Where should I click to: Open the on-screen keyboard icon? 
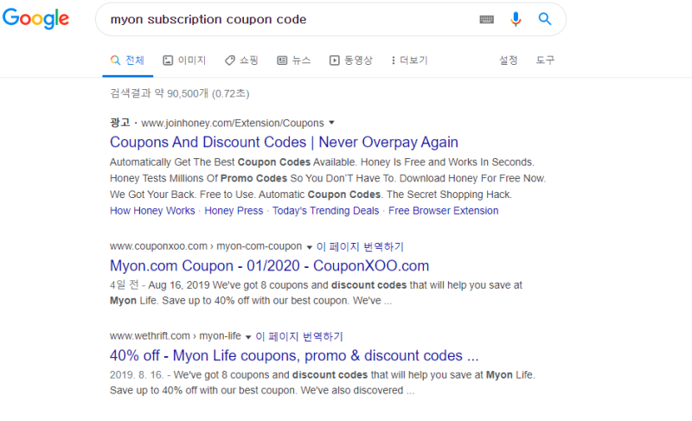(x=487, y=19)
